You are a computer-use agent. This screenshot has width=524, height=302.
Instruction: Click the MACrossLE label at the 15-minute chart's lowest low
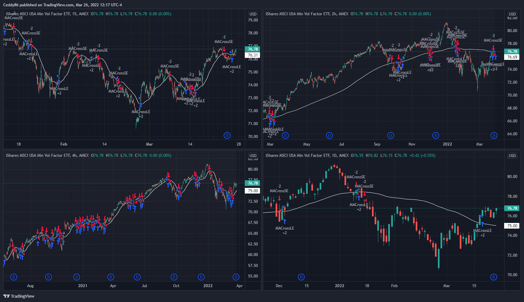(141, 112)
